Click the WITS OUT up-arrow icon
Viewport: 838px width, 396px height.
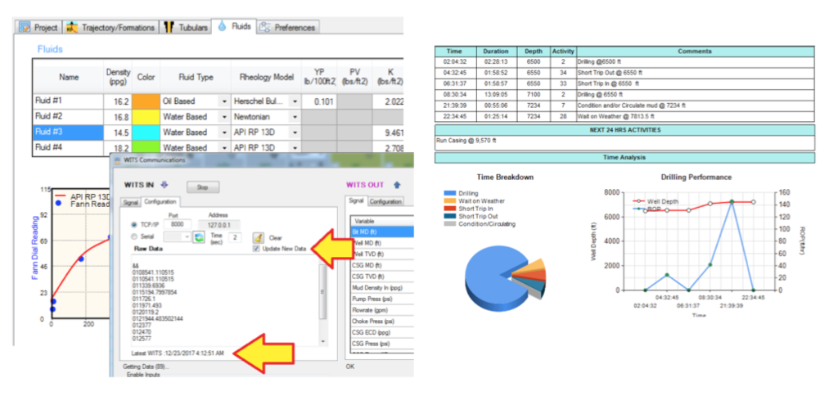point(398,185)
